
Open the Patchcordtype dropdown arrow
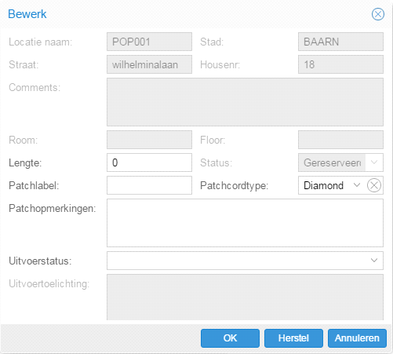tap(357, 185)
